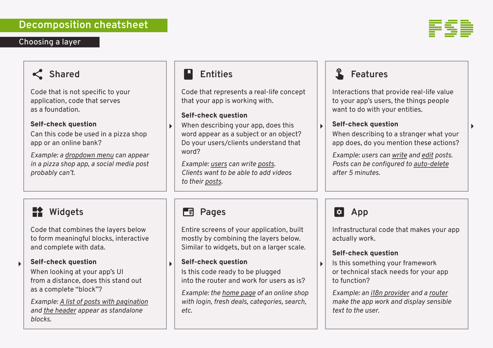Click the underlined i18n provider link

click(390, 293)
